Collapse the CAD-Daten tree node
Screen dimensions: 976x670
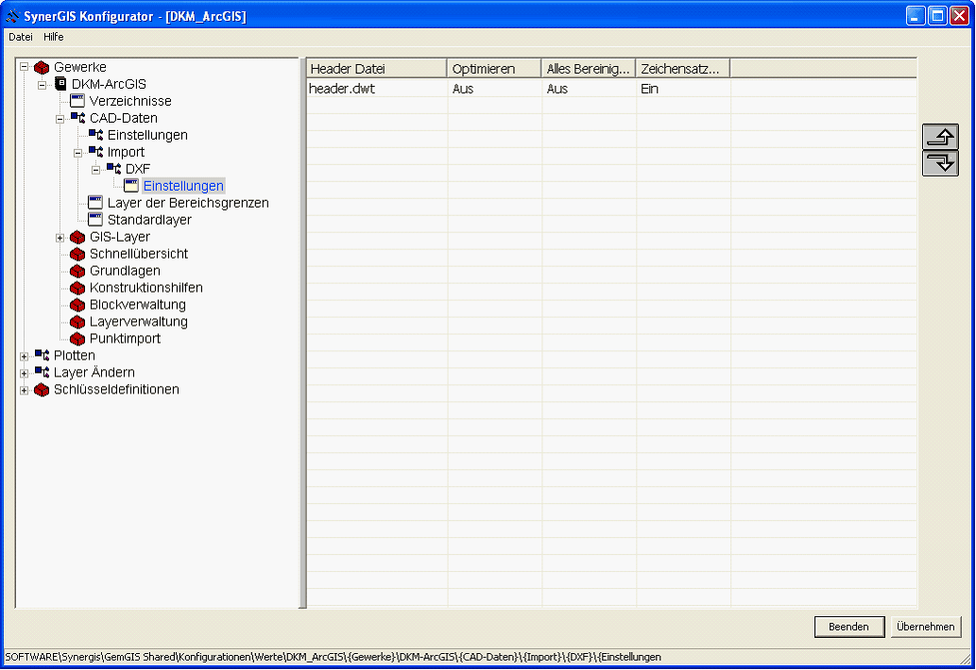[60, 119]
